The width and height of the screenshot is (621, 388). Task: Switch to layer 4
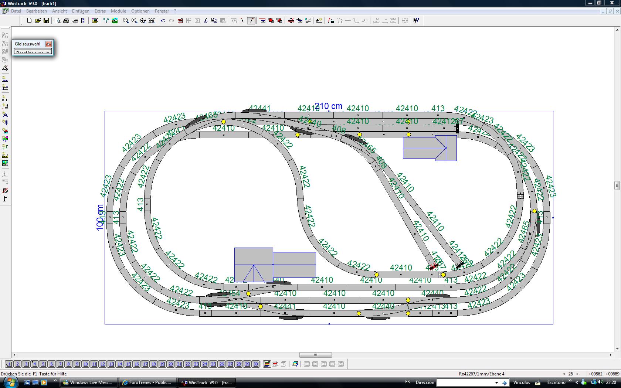coord(34,364)
